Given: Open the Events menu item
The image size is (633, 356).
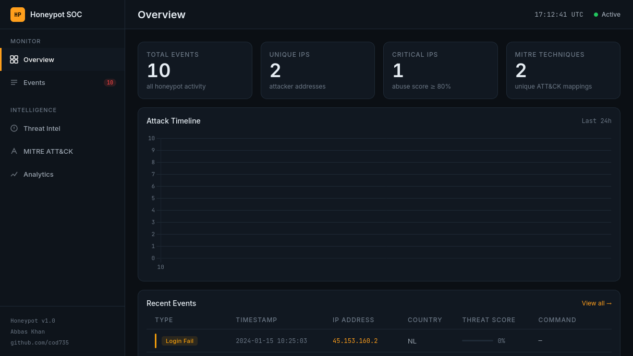Looking at the screenshot, I should tap(34, 82).
